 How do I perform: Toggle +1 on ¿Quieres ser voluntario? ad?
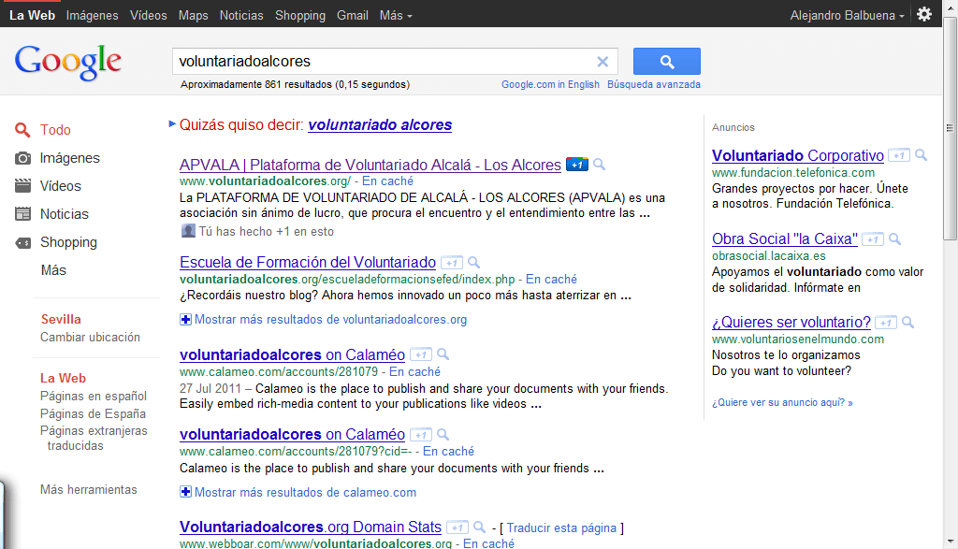click(886, 322)
